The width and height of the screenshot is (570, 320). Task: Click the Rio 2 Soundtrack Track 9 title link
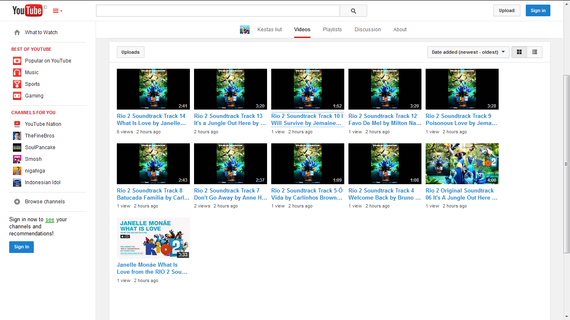point(462,120)
